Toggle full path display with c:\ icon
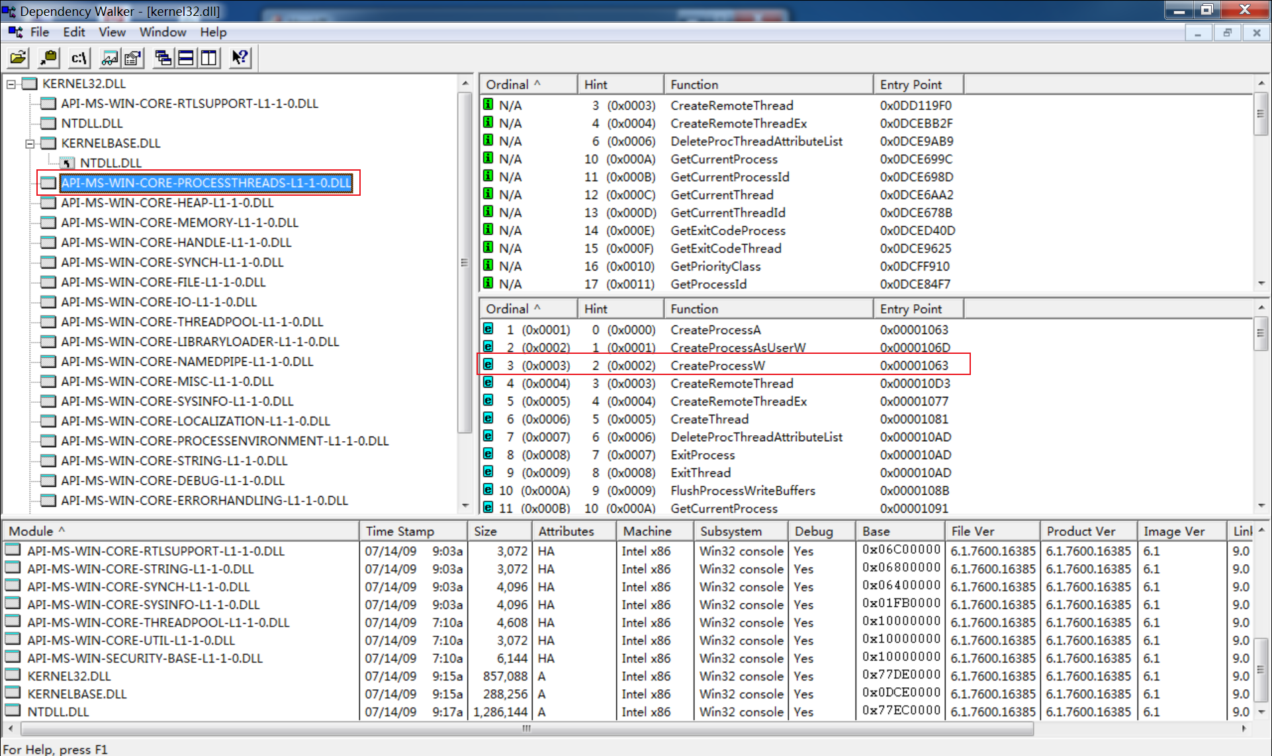Image resolution: width=1272 pixels, height=756 pixels. pyautogui.click(x=78, y=58)
